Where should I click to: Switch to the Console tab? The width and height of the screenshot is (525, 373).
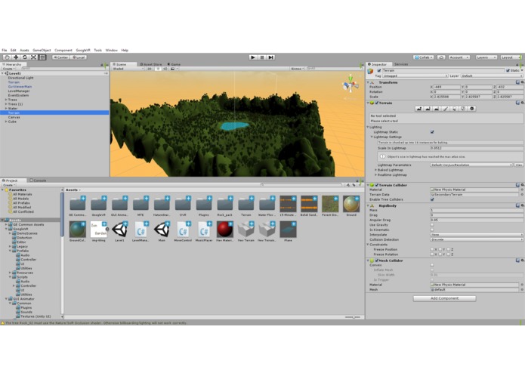[38, 180]
